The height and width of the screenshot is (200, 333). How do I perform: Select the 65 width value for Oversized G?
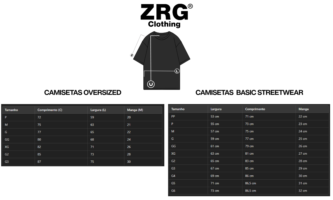(x=92, y=132)
